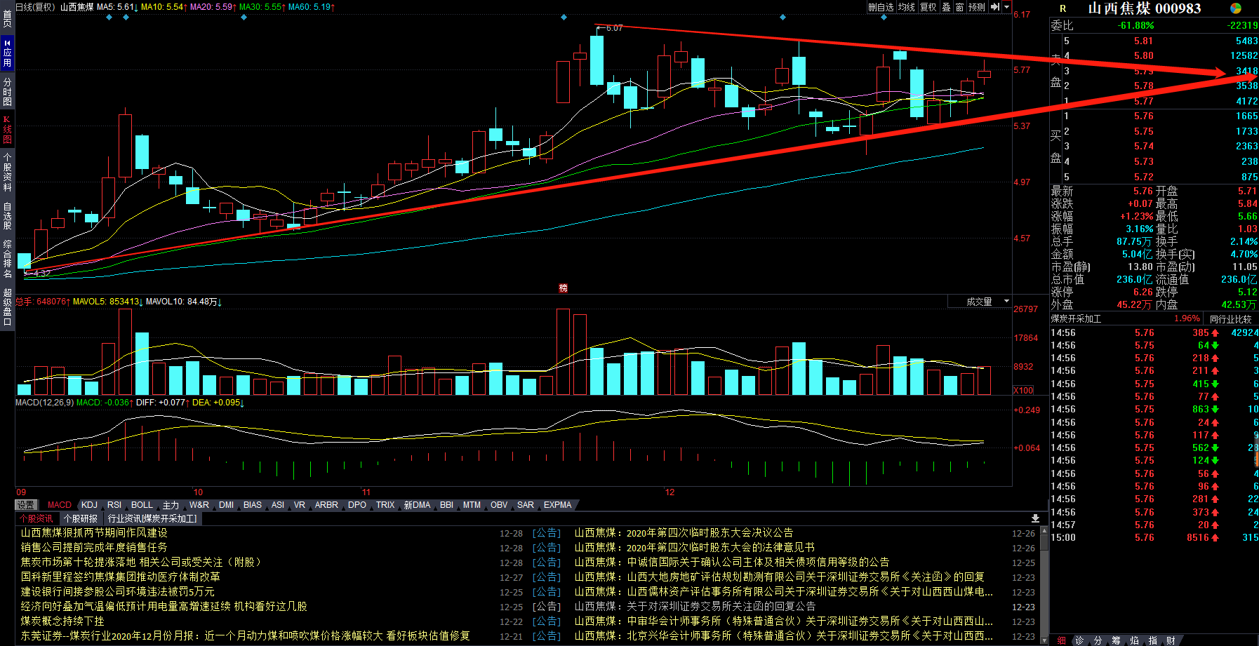This screenshot has height=646, width=1259.
Task: Open 个股资料 stock info in sidebar
Action: pyautogui.click(x=7, y=173)
